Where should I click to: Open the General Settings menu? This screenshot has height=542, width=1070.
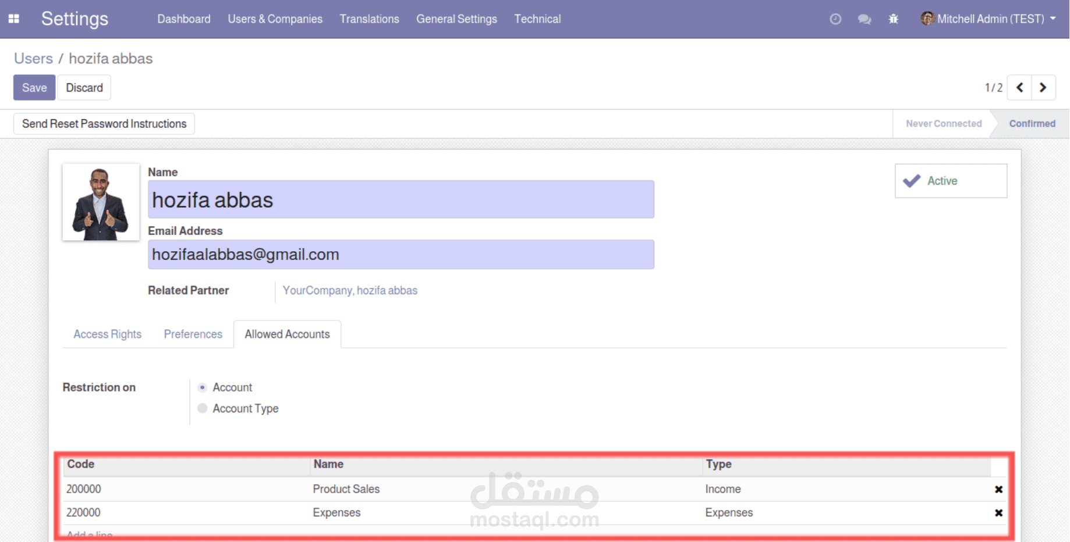[456, 19]
